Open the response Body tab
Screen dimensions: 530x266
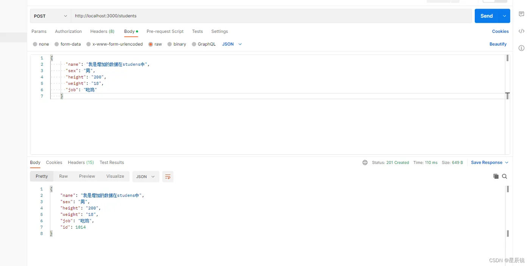35,162
